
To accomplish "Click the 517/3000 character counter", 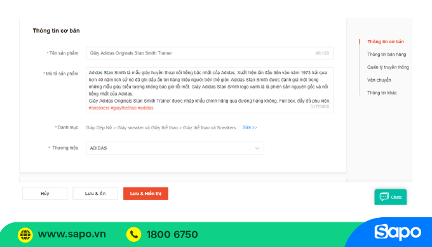I will (320, 106).
